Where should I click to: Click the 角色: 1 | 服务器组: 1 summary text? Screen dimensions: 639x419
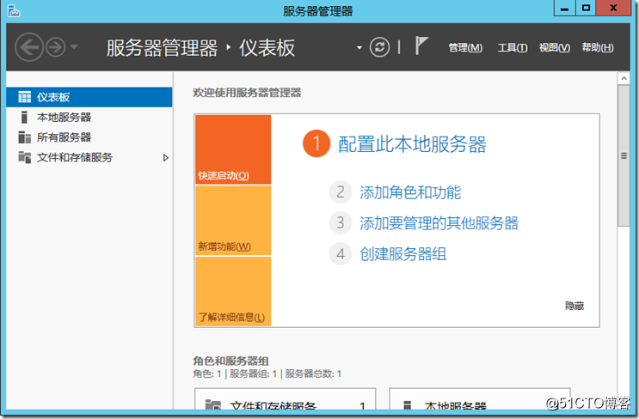[x=267, y=373]
